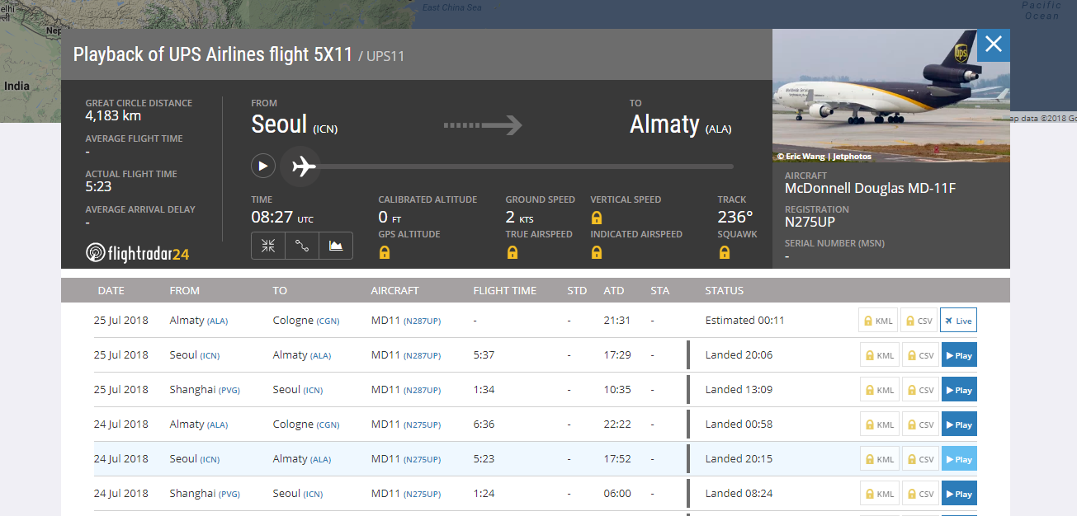
Task: Click the track value 236°
Action: 735,218
